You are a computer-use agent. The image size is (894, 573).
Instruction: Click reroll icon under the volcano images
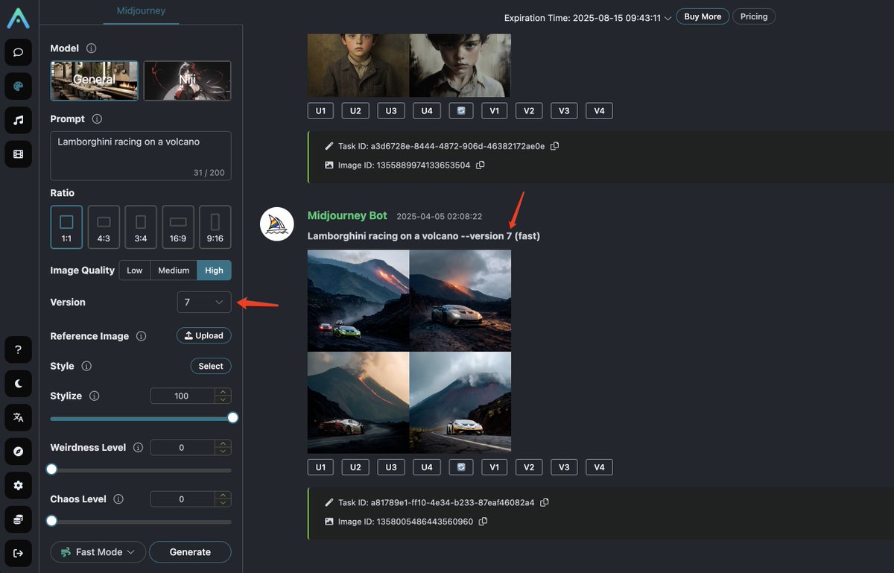tap(461, 467)
